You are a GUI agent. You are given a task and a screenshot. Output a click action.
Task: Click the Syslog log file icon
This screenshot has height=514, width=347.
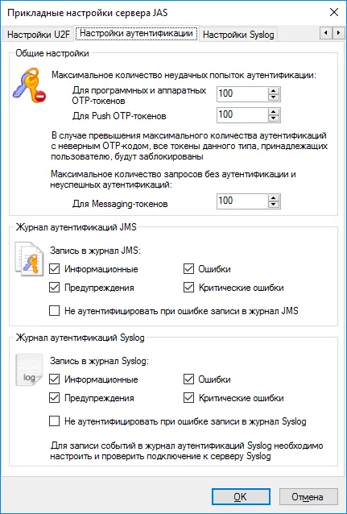(x=29, y=370)
